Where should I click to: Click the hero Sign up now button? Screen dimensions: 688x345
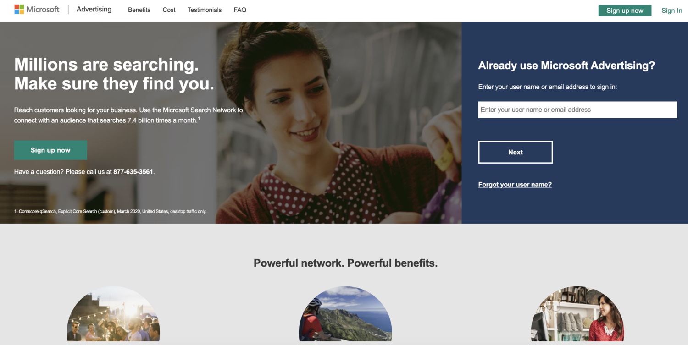click(x=50, y=150)
